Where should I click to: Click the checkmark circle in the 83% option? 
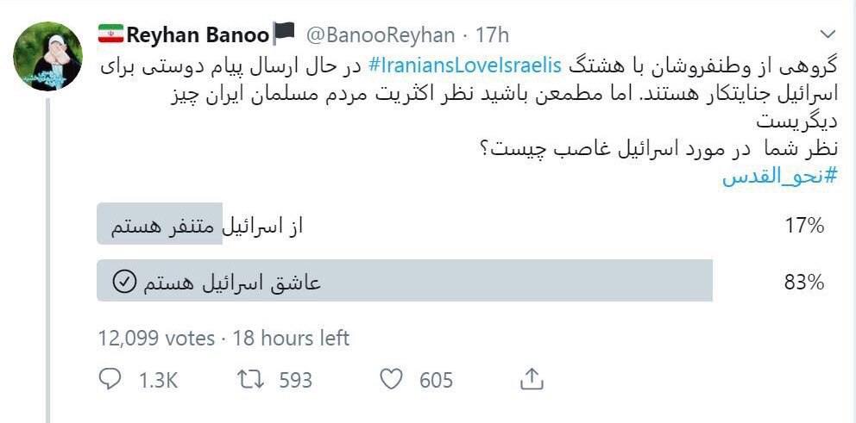click(124, 283)
